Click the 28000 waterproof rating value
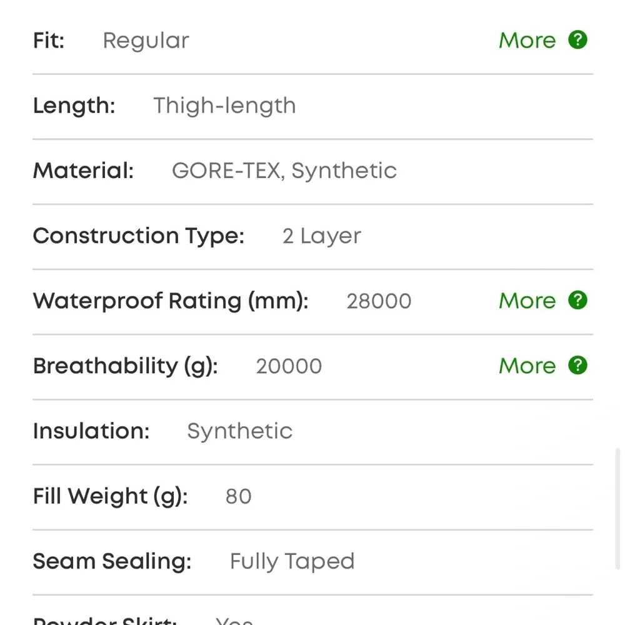This screenshot has height=625, width=625. coord(379,301)
